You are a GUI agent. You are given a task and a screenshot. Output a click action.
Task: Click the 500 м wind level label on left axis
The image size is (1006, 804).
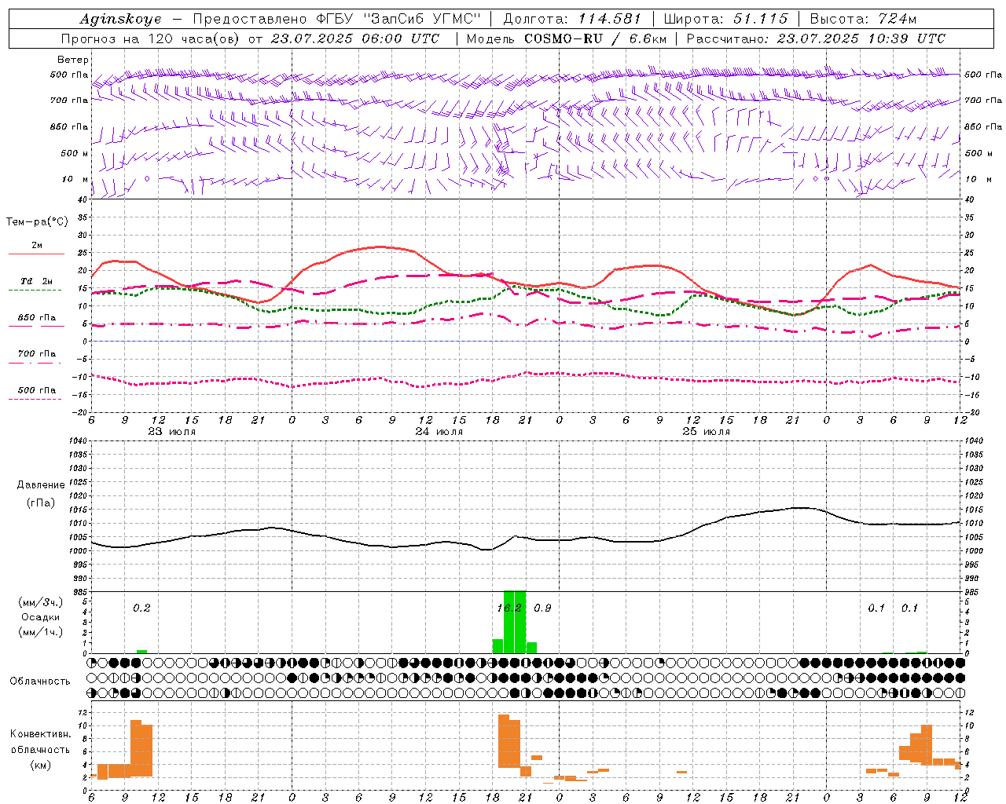pos(75,153)
